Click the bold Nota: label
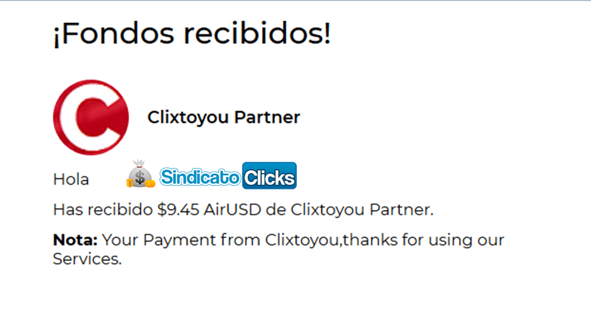The height and width of the screenshot is (324, 591). pyautogui.click(x=75, y=240)
